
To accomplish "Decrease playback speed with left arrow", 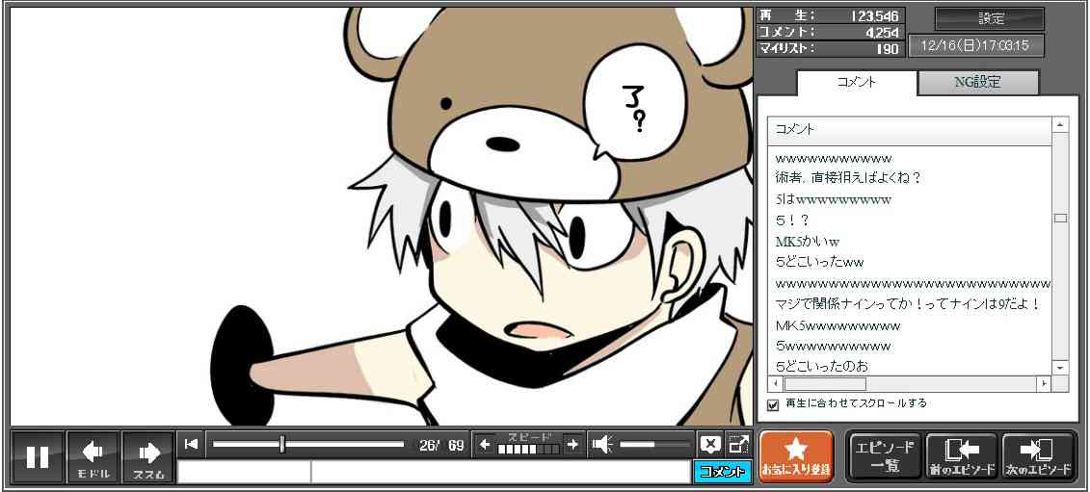I will tap(485, 444).
